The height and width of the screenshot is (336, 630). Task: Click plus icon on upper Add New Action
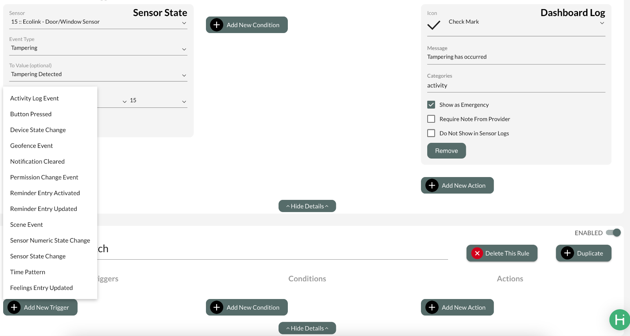[432, 185]
